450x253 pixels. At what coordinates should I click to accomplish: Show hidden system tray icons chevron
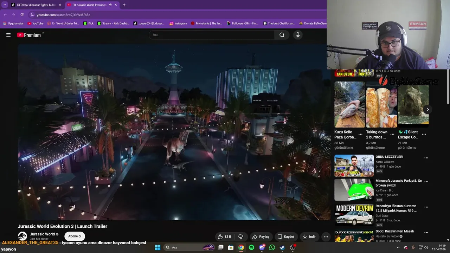pos(398,247)
